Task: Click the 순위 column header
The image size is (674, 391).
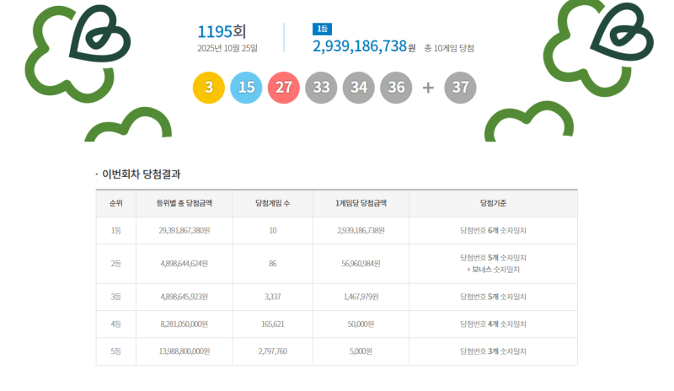Action: [x=116, y=203]
